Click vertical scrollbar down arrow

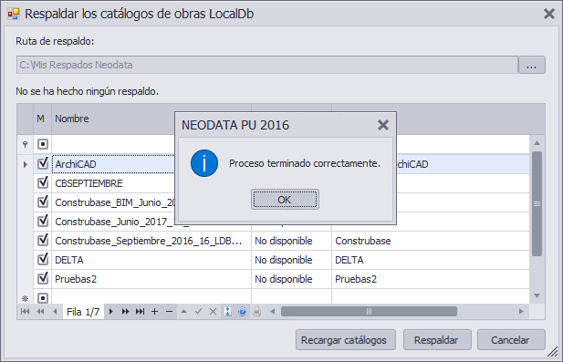coord(537,296)
